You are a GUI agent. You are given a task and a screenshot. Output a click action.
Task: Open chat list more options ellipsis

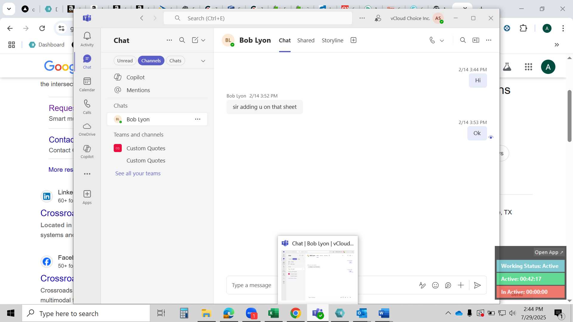(169, 40)
